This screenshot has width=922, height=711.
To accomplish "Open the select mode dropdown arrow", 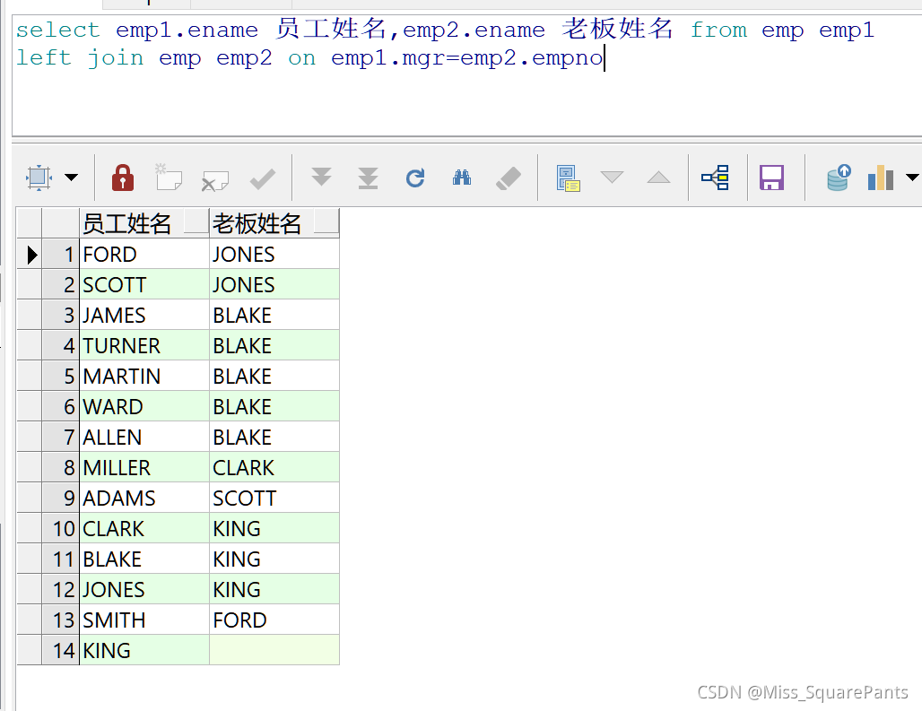I will (71, 178).
